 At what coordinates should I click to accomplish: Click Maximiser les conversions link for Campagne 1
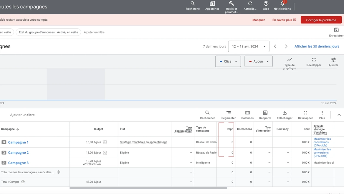(322, 142)
